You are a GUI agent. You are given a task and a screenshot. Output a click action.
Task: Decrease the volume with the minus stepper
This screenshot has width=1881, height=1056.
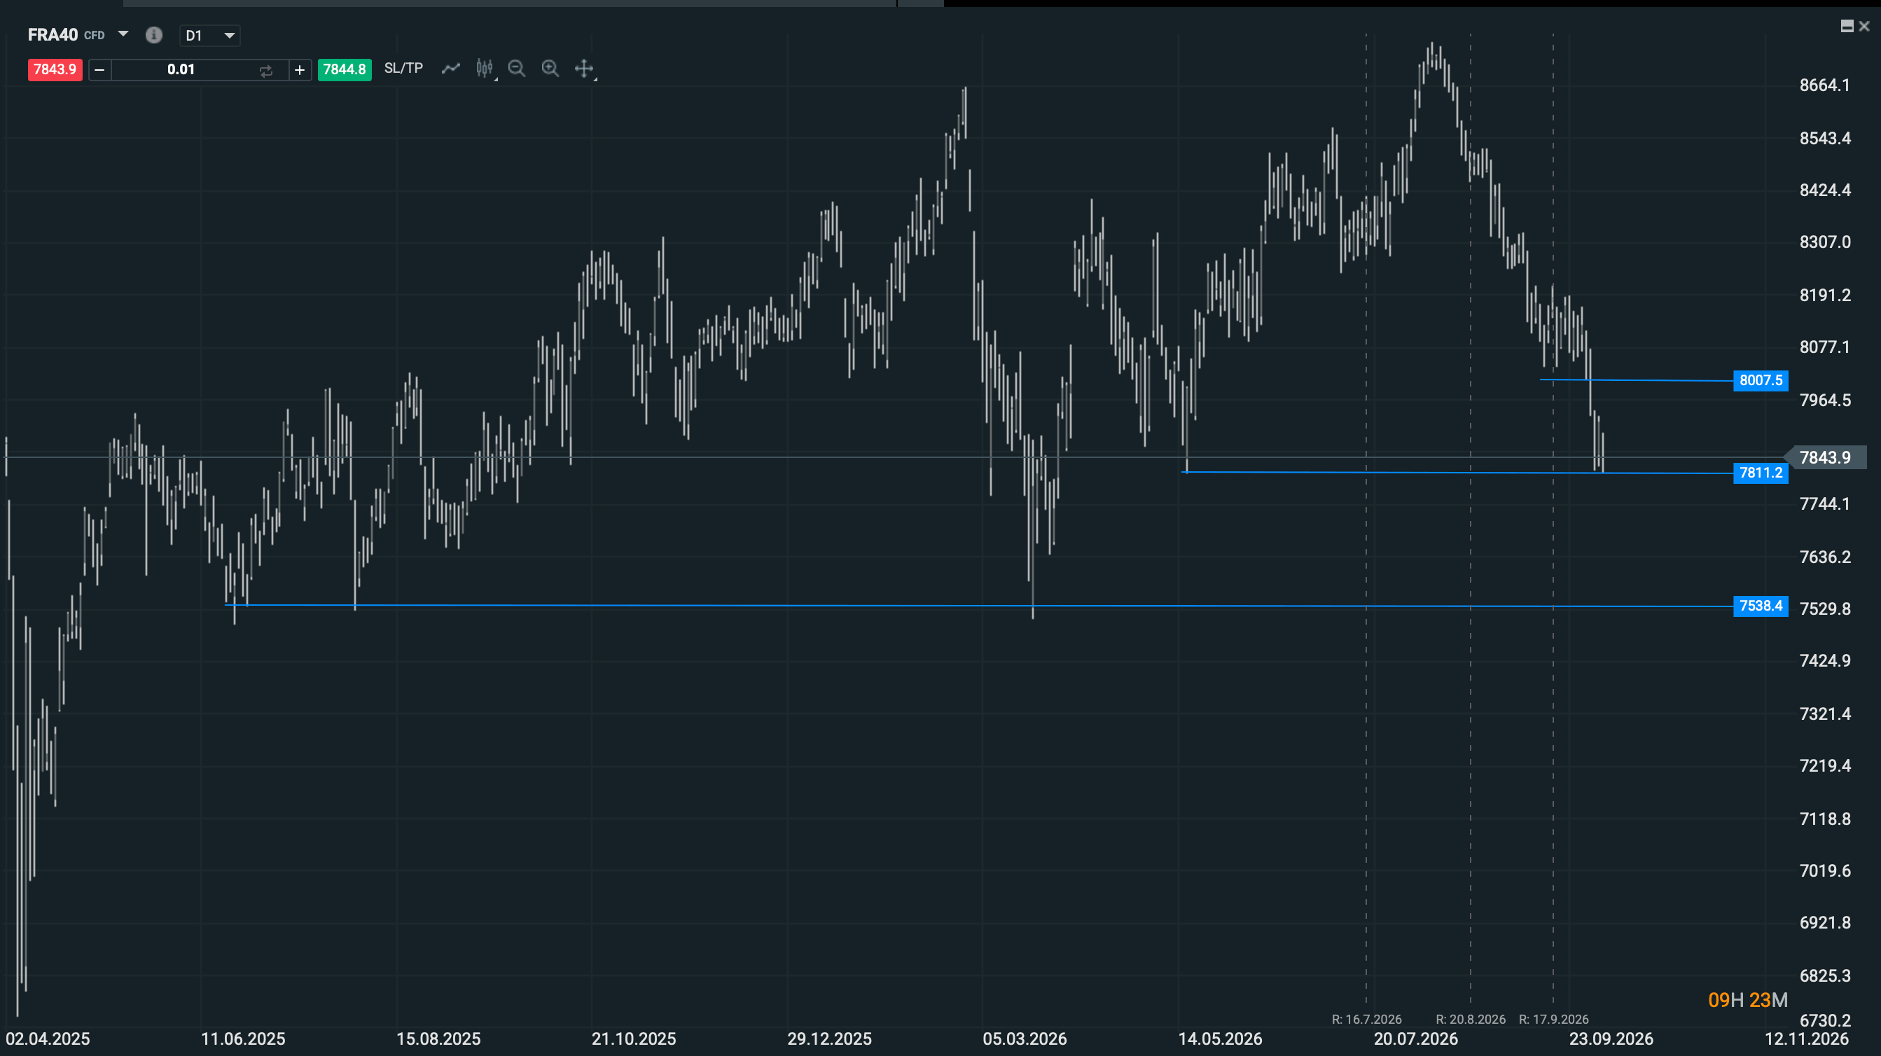100,70
